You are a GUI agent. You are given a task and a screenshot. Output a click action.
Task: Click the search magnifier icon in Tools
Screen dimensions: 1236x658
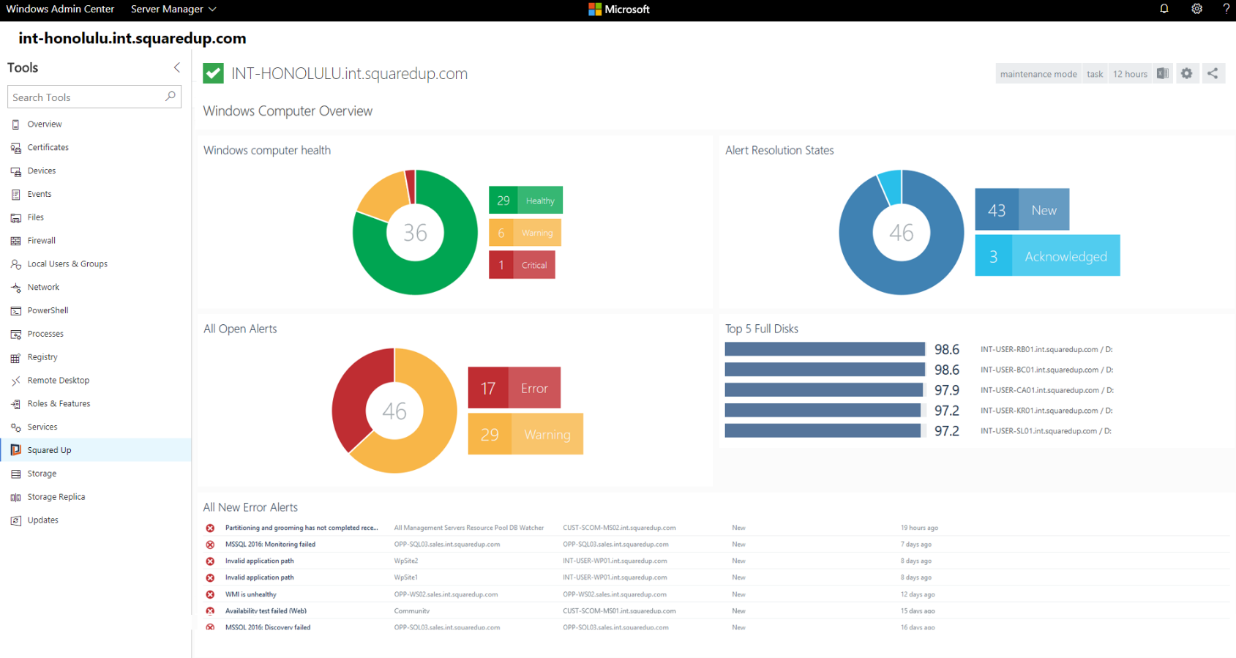[x=171, y=96]
